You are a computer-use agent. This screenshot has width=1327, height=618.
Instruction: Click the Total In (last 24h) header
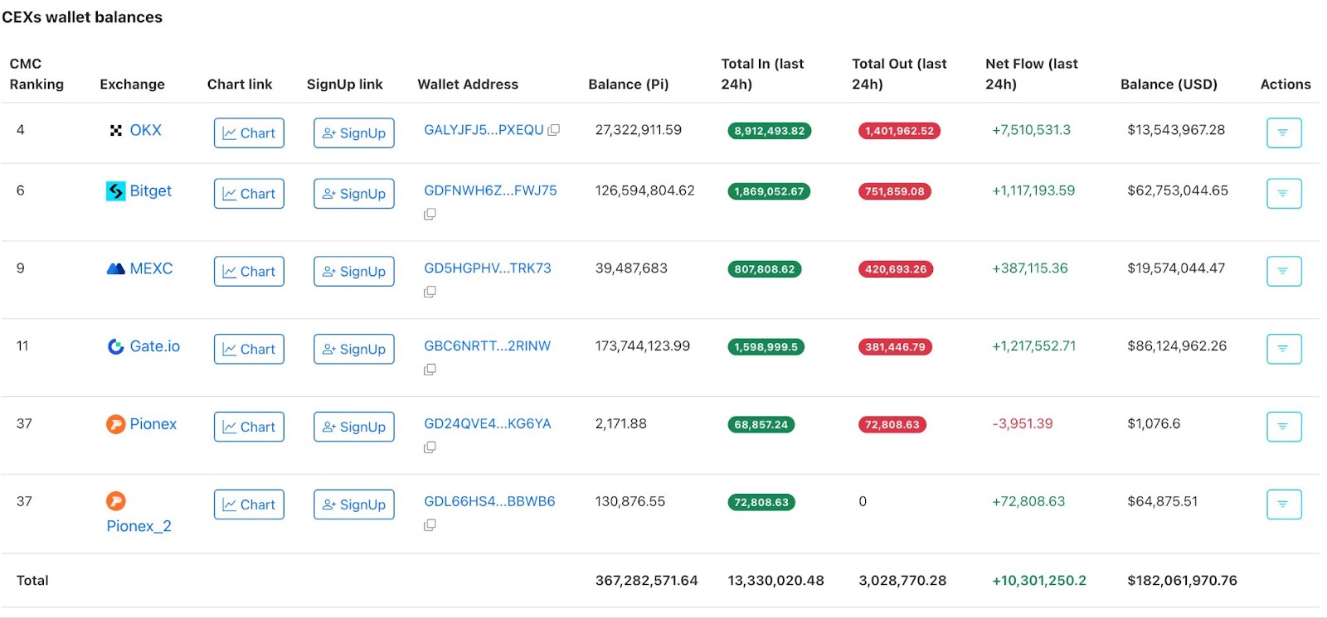point(762,74)
